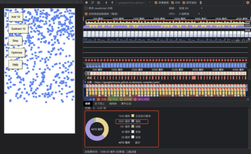This screenshot has height=154, width=251.
Task: Check the JS 堆 counter checkbox
Action: point(86,100)
